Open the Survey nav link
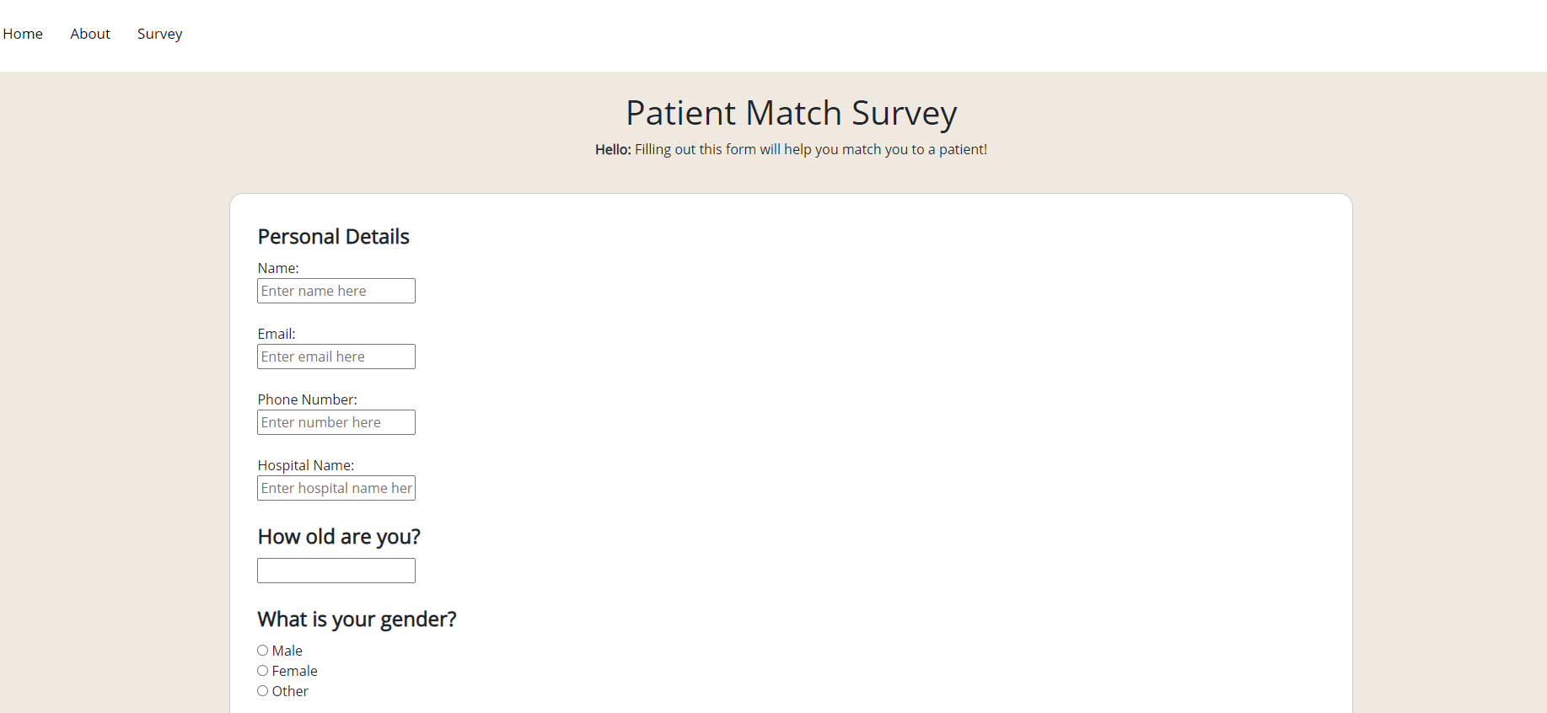This screenshot has height=713, width=1547. pyautogui.click(x=159, y=34)
